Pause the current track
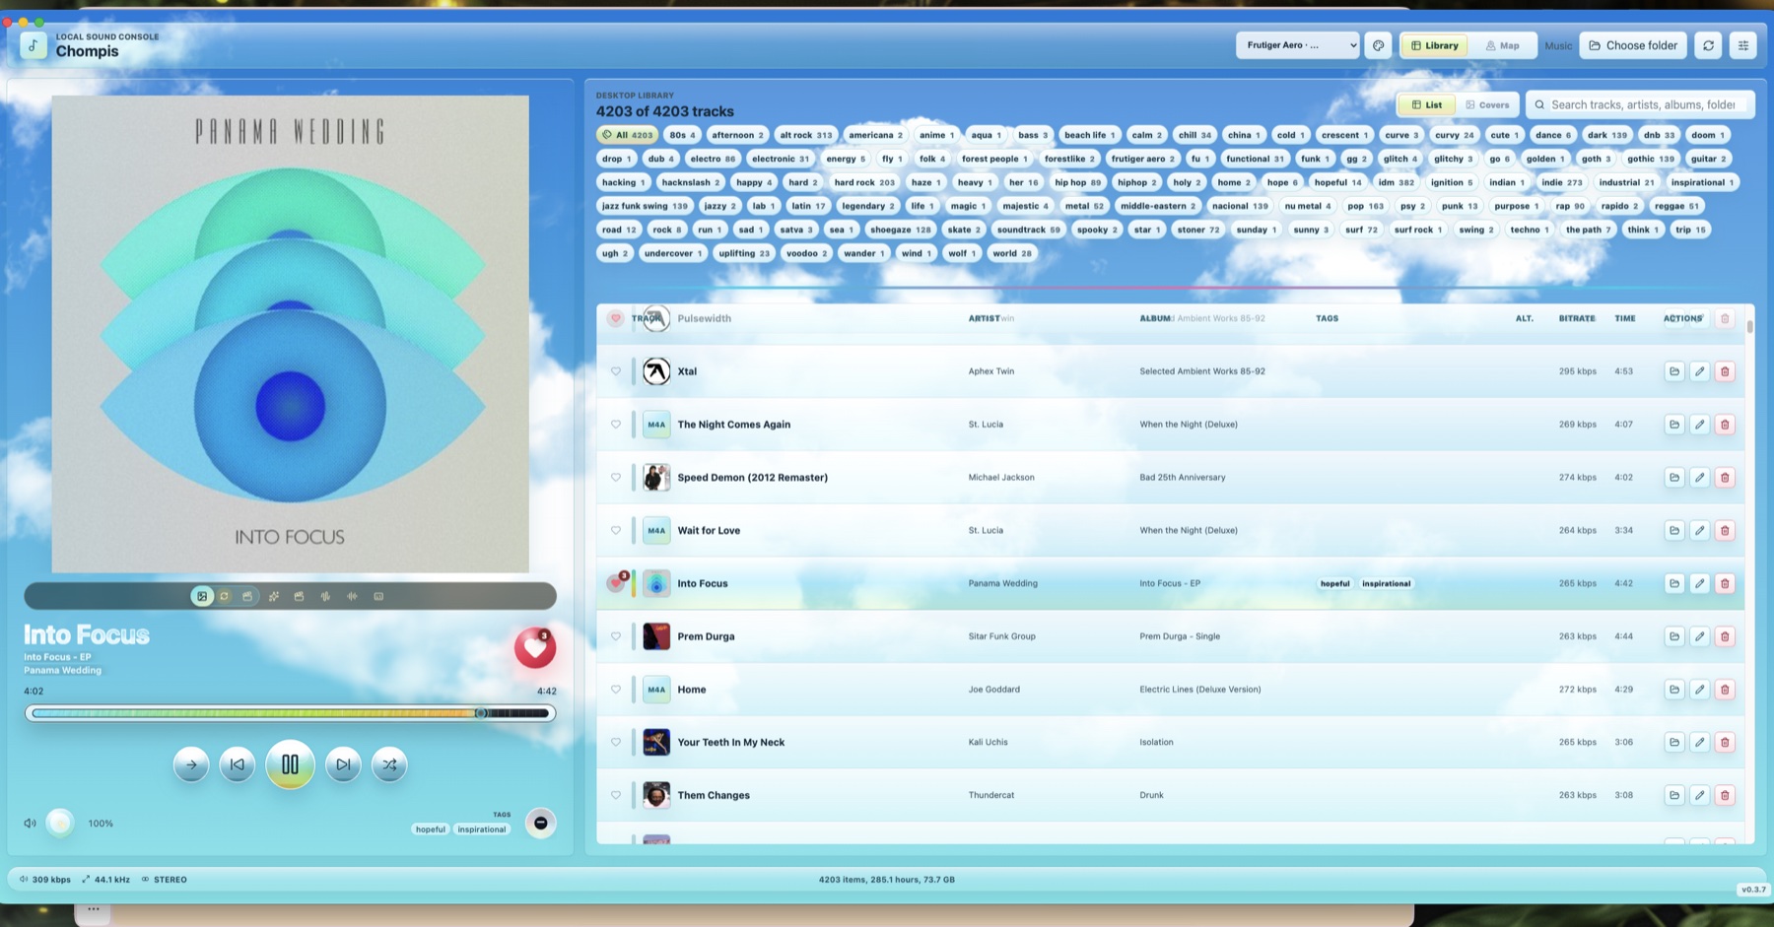The height and width of the screenshot is (927, 1774). (290, 764)
